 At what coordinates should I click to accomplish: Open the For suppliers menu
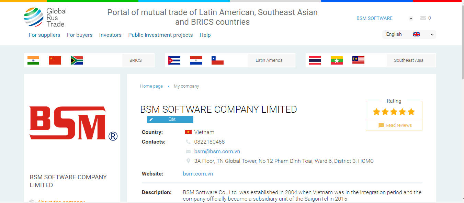(45, 35)
